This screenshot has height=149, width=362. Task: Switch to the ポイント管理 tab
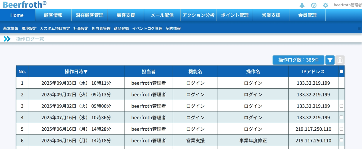235,15
